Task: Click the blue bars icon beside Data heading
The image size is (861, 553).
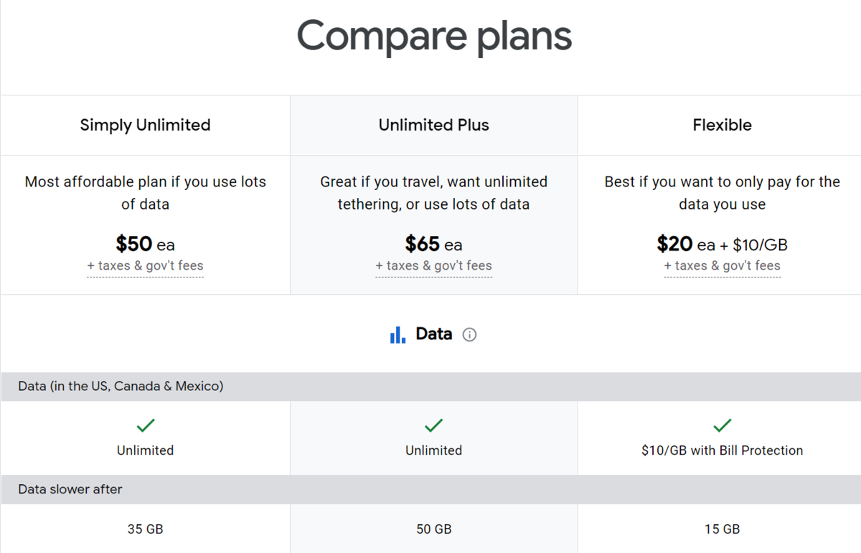Action: click(x=397, y=334)
